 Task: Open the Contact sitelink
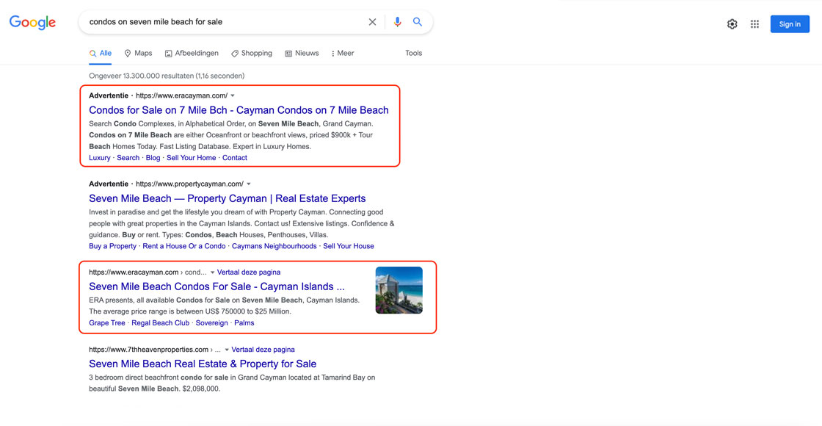coord(235,158)
